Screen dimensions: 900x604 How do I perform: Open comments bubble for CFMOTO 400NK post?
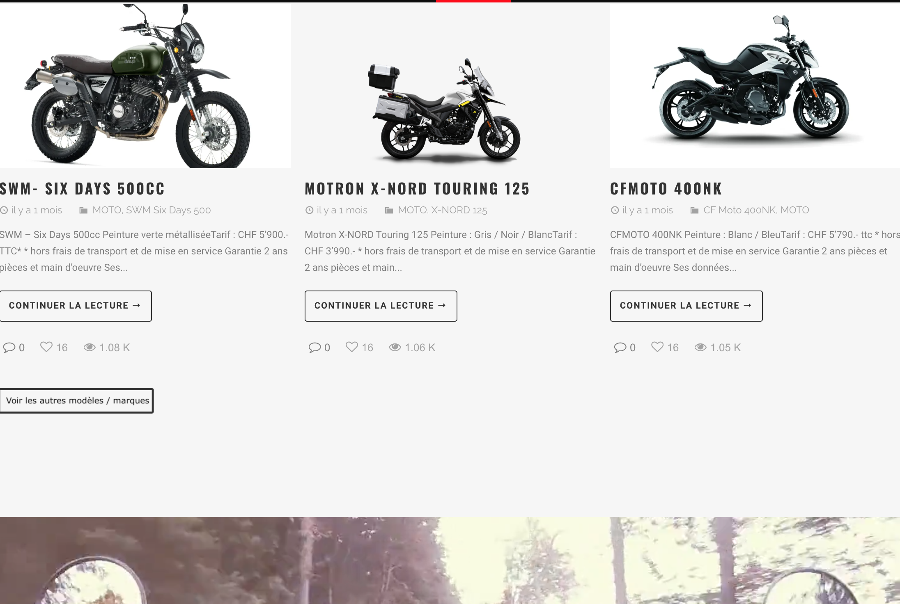point(620,348)
